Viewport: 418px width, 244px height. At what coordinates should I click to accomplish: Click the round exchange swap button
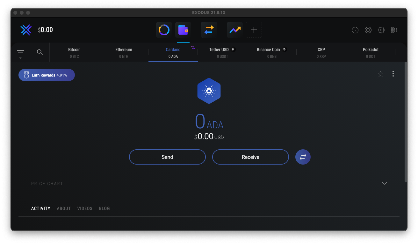point(303,157)
